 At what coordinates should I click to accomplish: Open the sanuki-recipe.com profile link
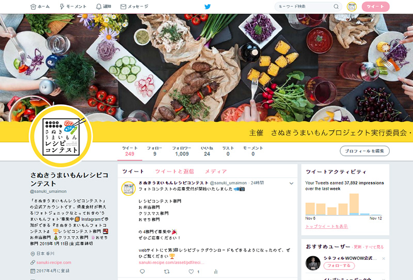point(54,262)
